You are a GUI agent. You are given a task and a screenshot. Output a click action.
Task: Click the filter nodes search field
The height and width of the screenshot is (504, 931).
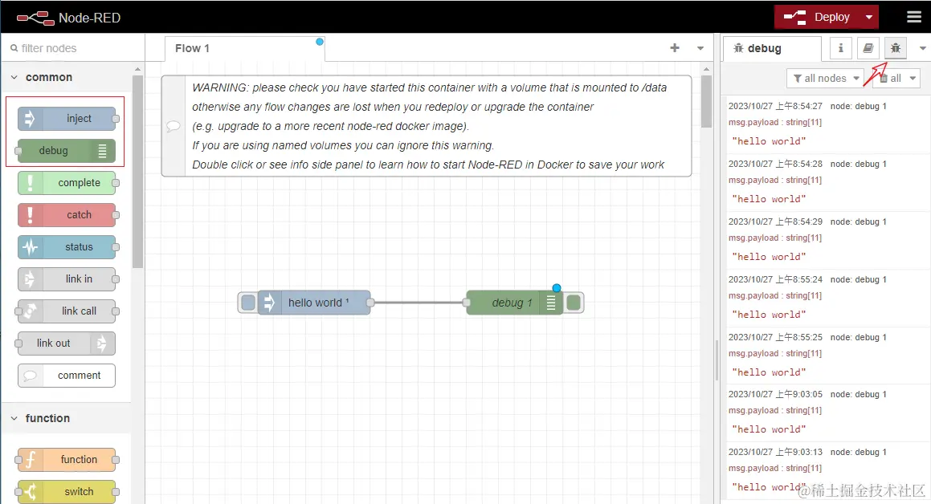click(x=72, y=48)
